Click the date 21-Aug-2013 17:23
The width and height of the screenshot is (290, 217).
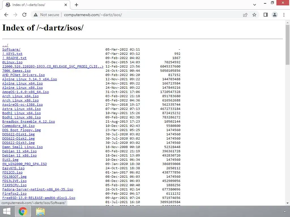(123, 121)
